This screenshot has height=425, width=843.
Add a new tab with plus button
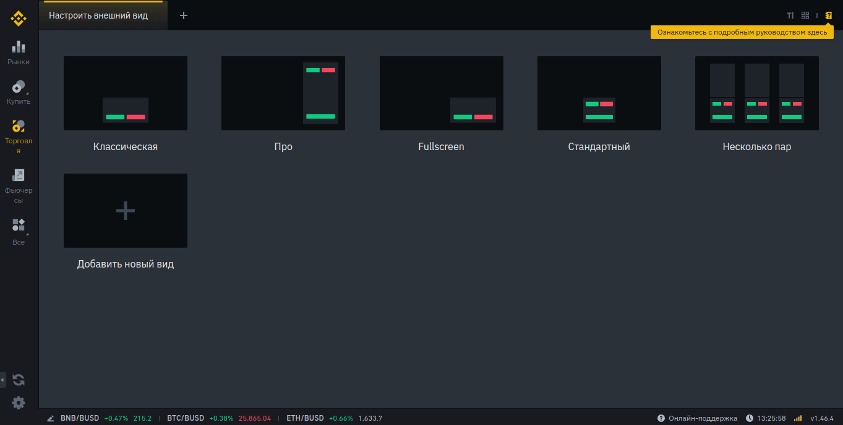(x=184, y=15)
